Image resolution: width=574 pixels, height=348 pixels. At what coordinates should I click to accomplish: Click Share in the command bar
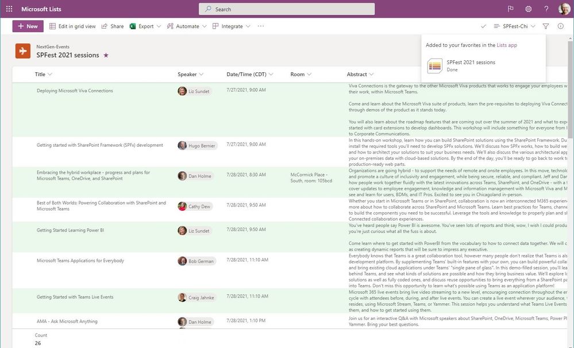[x=113, y=26]
